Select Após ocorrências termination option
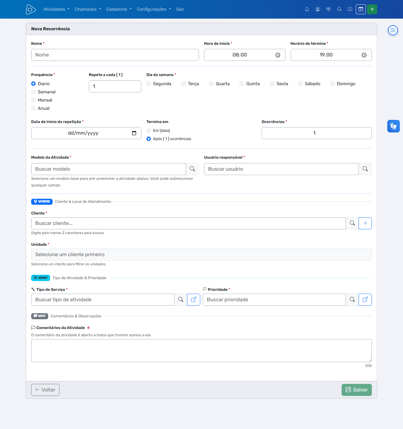Viewport: 403px width, 429px height. (x=149, y=139)
